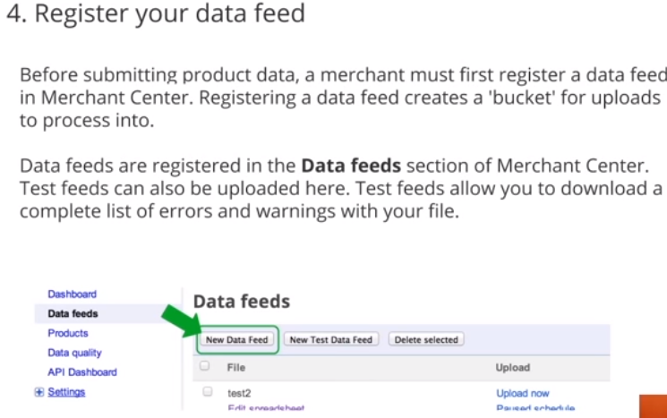Go to the Products section

tap(68, 333)
